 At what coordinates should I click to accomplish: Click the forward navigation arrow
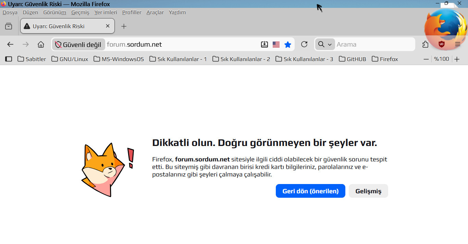tap(26, 44)
